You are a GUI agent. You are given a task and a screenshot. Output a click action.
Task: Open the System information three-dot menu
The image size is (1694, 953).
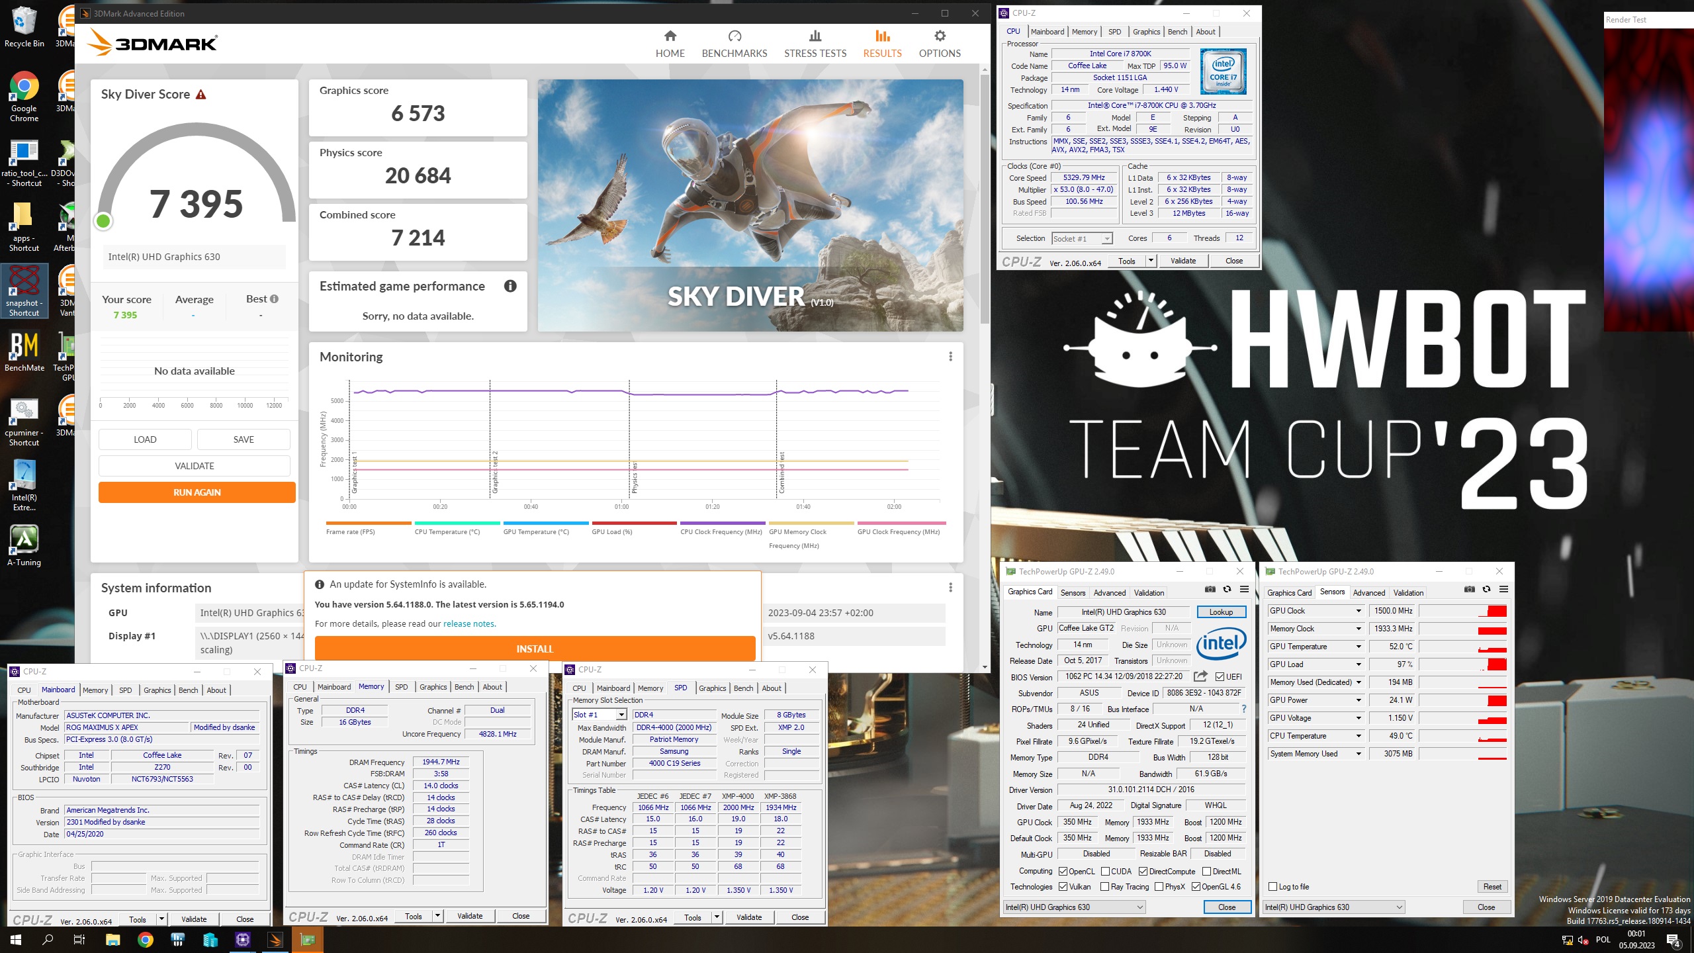[951, 588]
